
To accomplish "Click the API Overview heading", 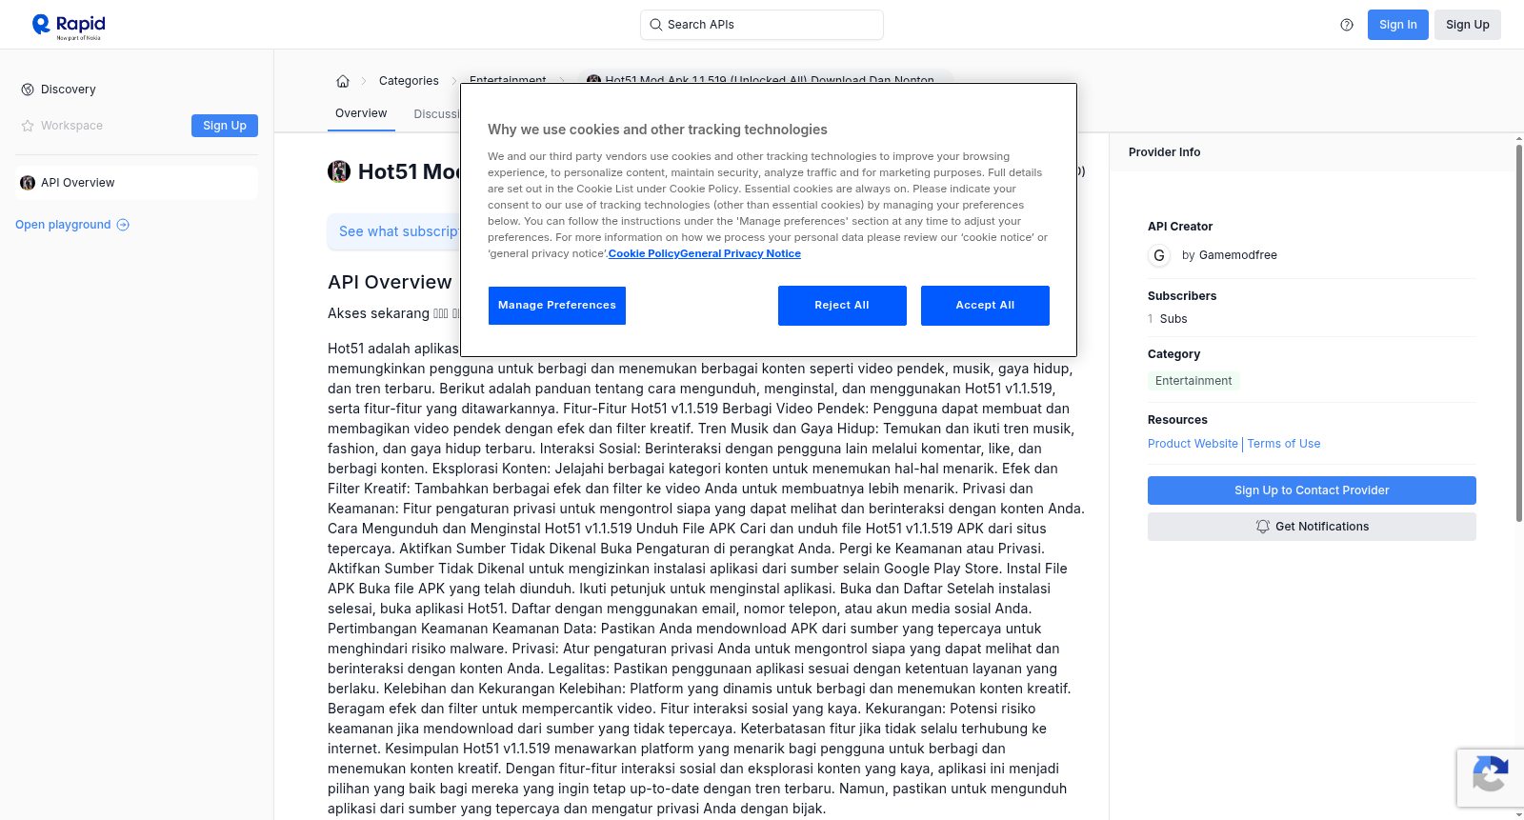I will pyautogui.click(x=390, y=282).
